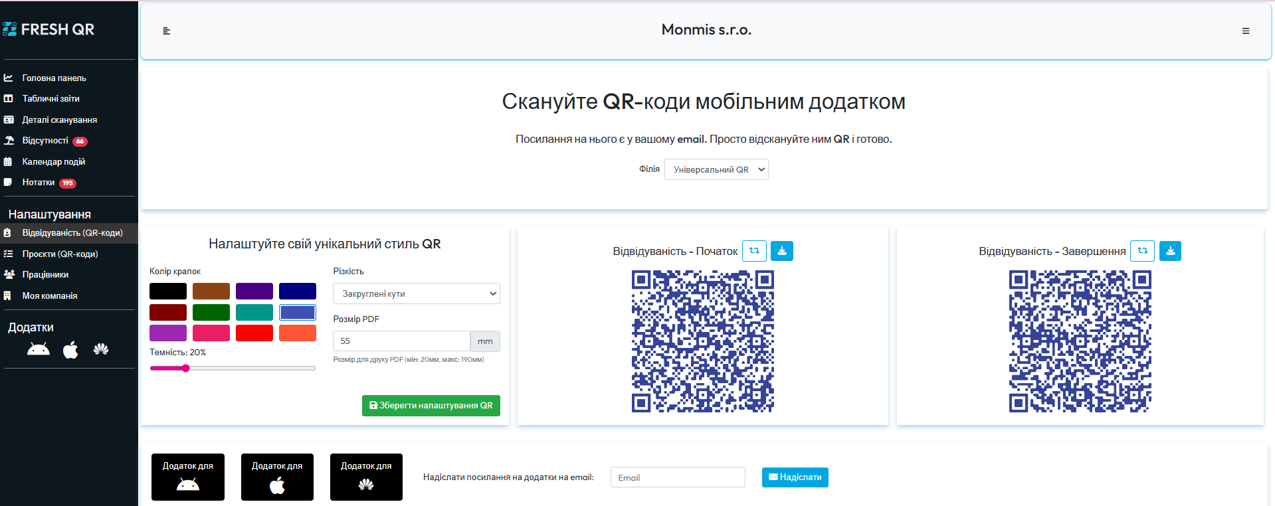The width and height of the screenshot is (1275, 506).
Task: Collapse sidebar using top-left toggle icon
Action: (x=167, y=31)
